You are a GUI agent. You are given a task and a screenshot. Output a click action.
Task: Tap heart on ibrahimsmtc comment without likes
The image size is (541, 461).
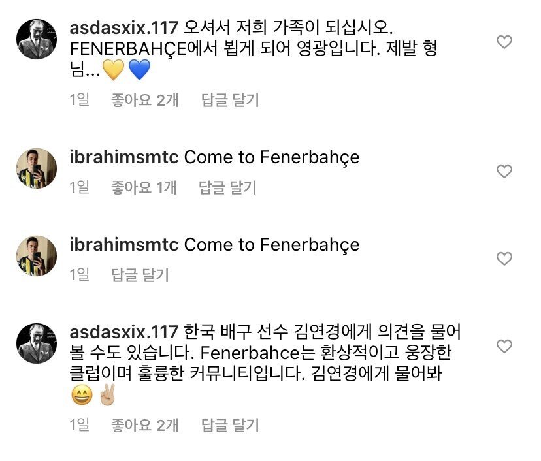click(504, 259)
